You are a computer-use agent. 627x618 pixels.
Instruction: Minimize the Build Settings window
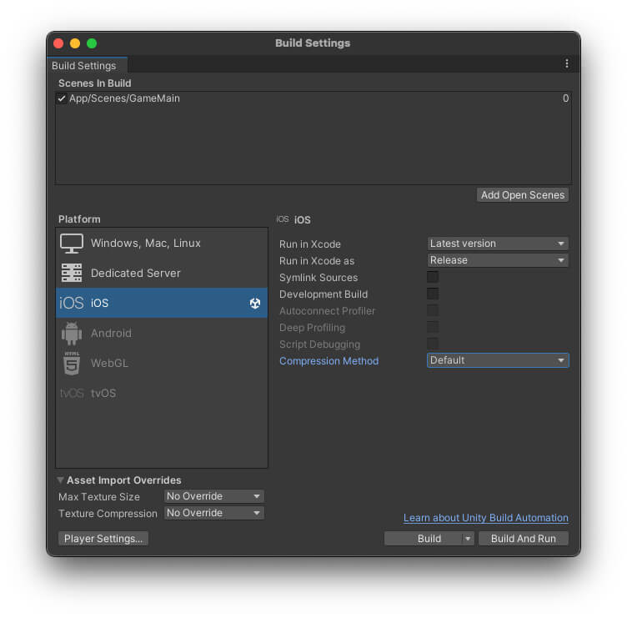75,43
